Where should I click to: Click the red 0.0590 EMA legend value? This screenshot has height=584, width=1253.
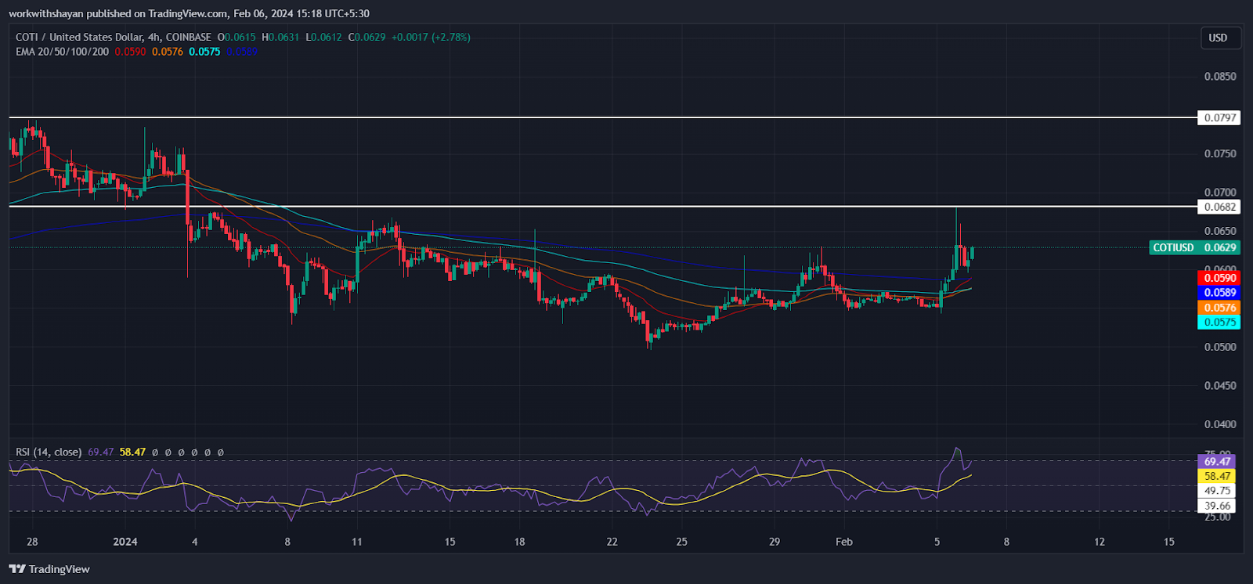pos(130,52)
